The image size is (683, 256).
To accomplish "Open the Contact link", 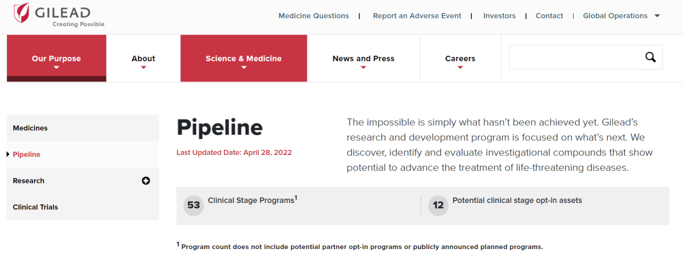I will 550,16.
